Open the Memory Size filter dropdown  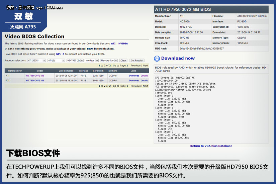[x=109, y=61]
